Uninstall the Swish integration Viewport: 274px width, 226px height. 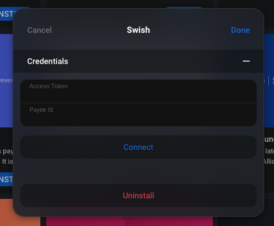[x=138, y=195]
